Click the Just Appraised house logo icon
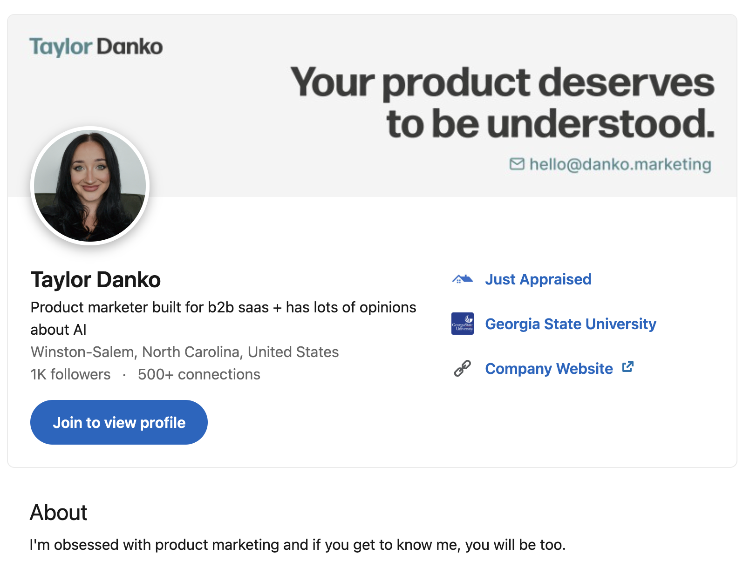 tap(462, 279)
